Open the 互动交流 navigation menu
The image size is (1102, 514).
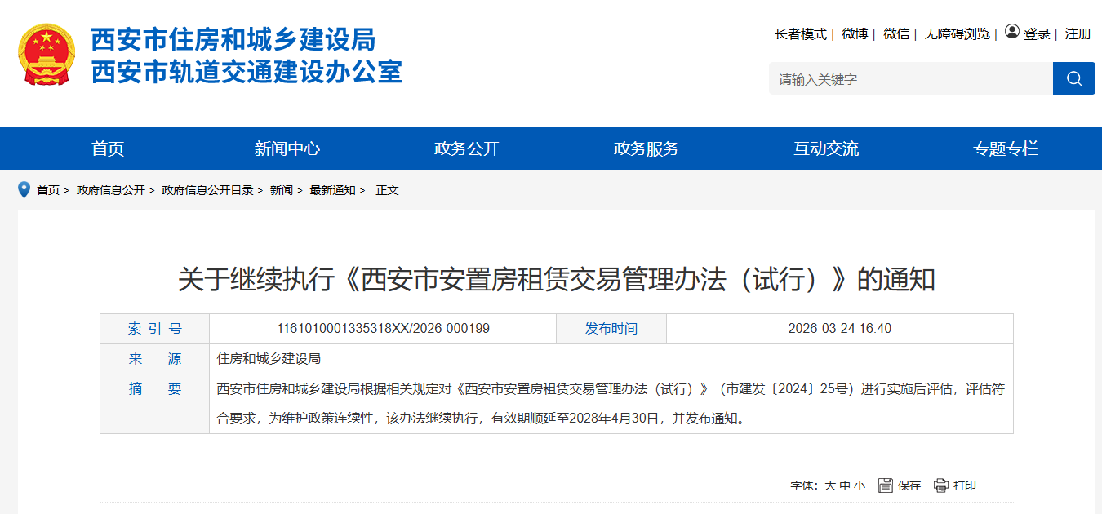(825, 148)
